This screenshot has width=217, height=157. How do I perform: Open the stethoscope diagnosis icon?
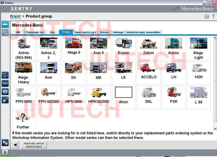(x=5, y=75)
